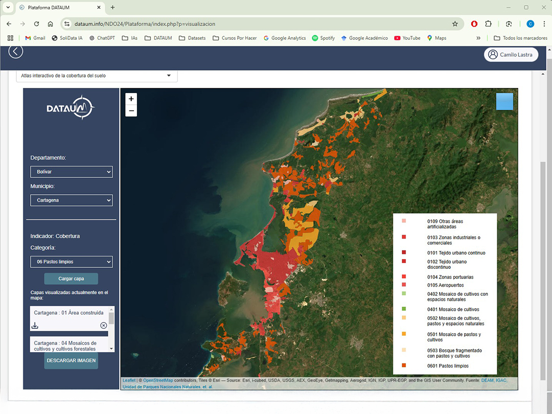Viewport: 552px width, 414px height.
Task: Select zoom out control on the map
Action: pos(131,110)
